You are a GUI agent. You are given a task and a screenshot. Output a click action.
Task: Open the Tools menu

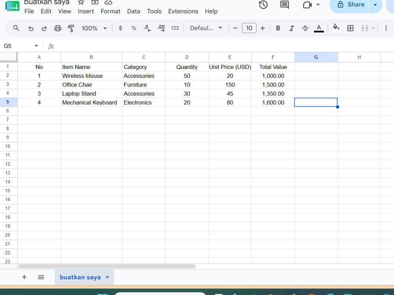coord(154,11)
